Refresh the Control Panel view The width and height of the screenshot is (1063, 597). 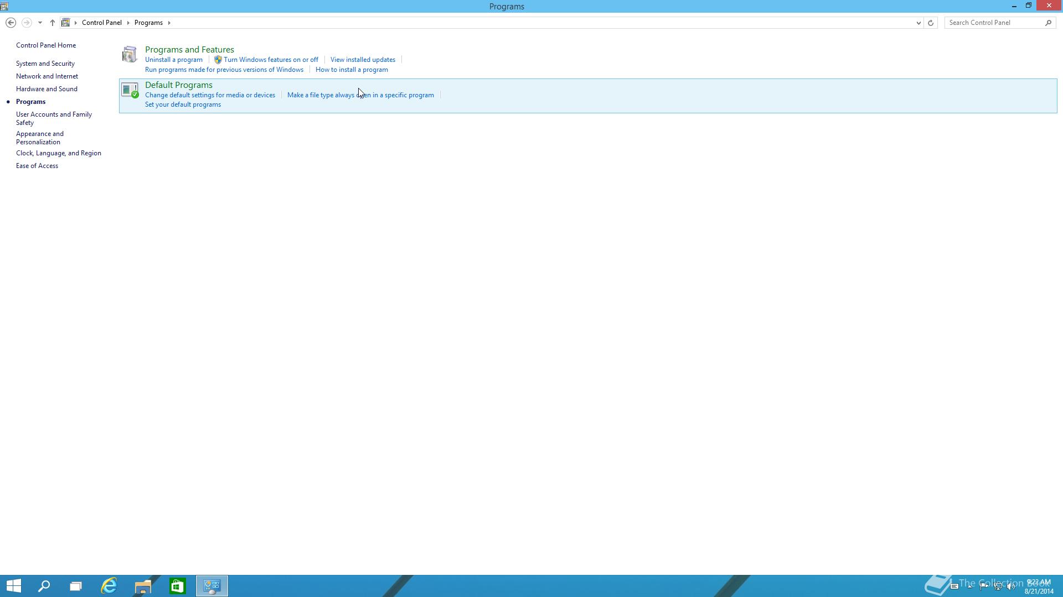[x=931, y=23]
